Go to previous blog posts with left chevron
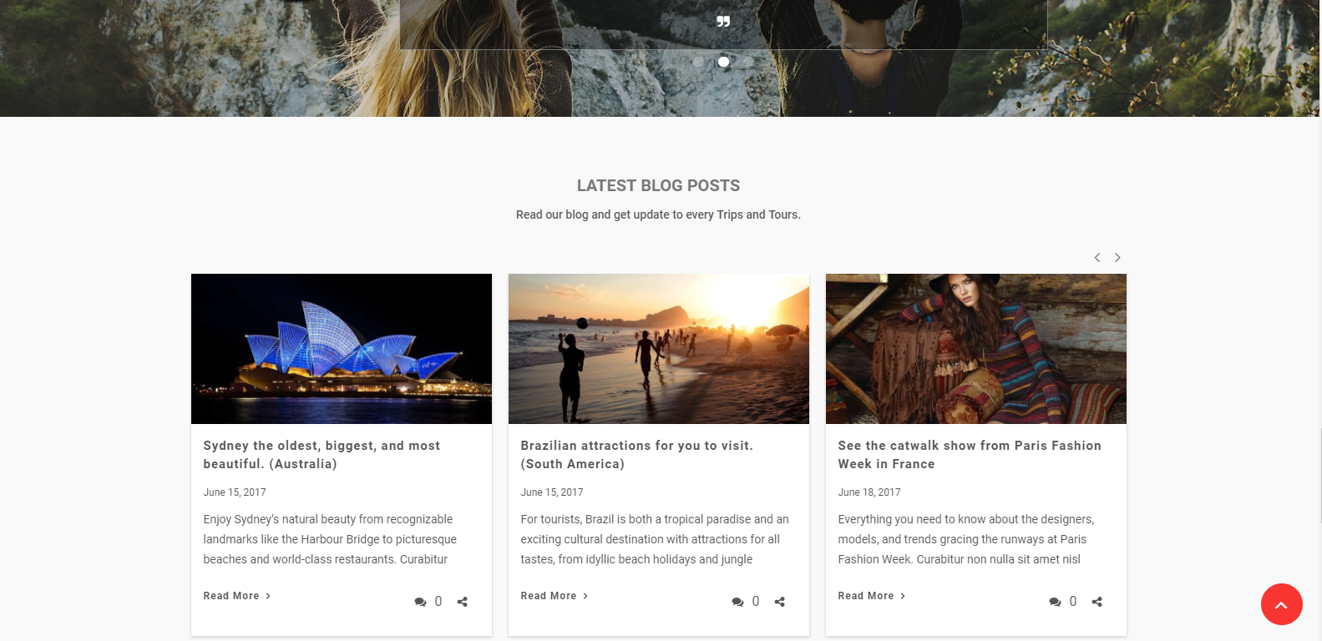Image resolution: width=1322 pixels, height=641 pixels. pyautogui.click(x=1097, y=258)
